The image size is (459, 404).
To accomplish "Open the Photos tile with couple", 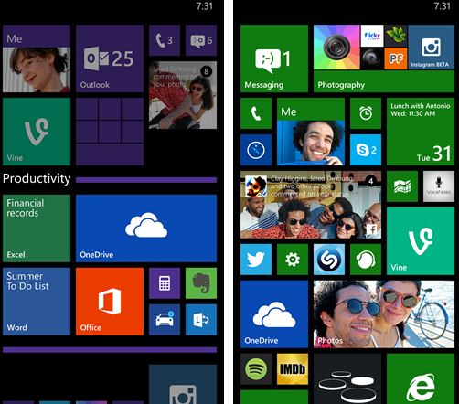I will tap(384, 314).
